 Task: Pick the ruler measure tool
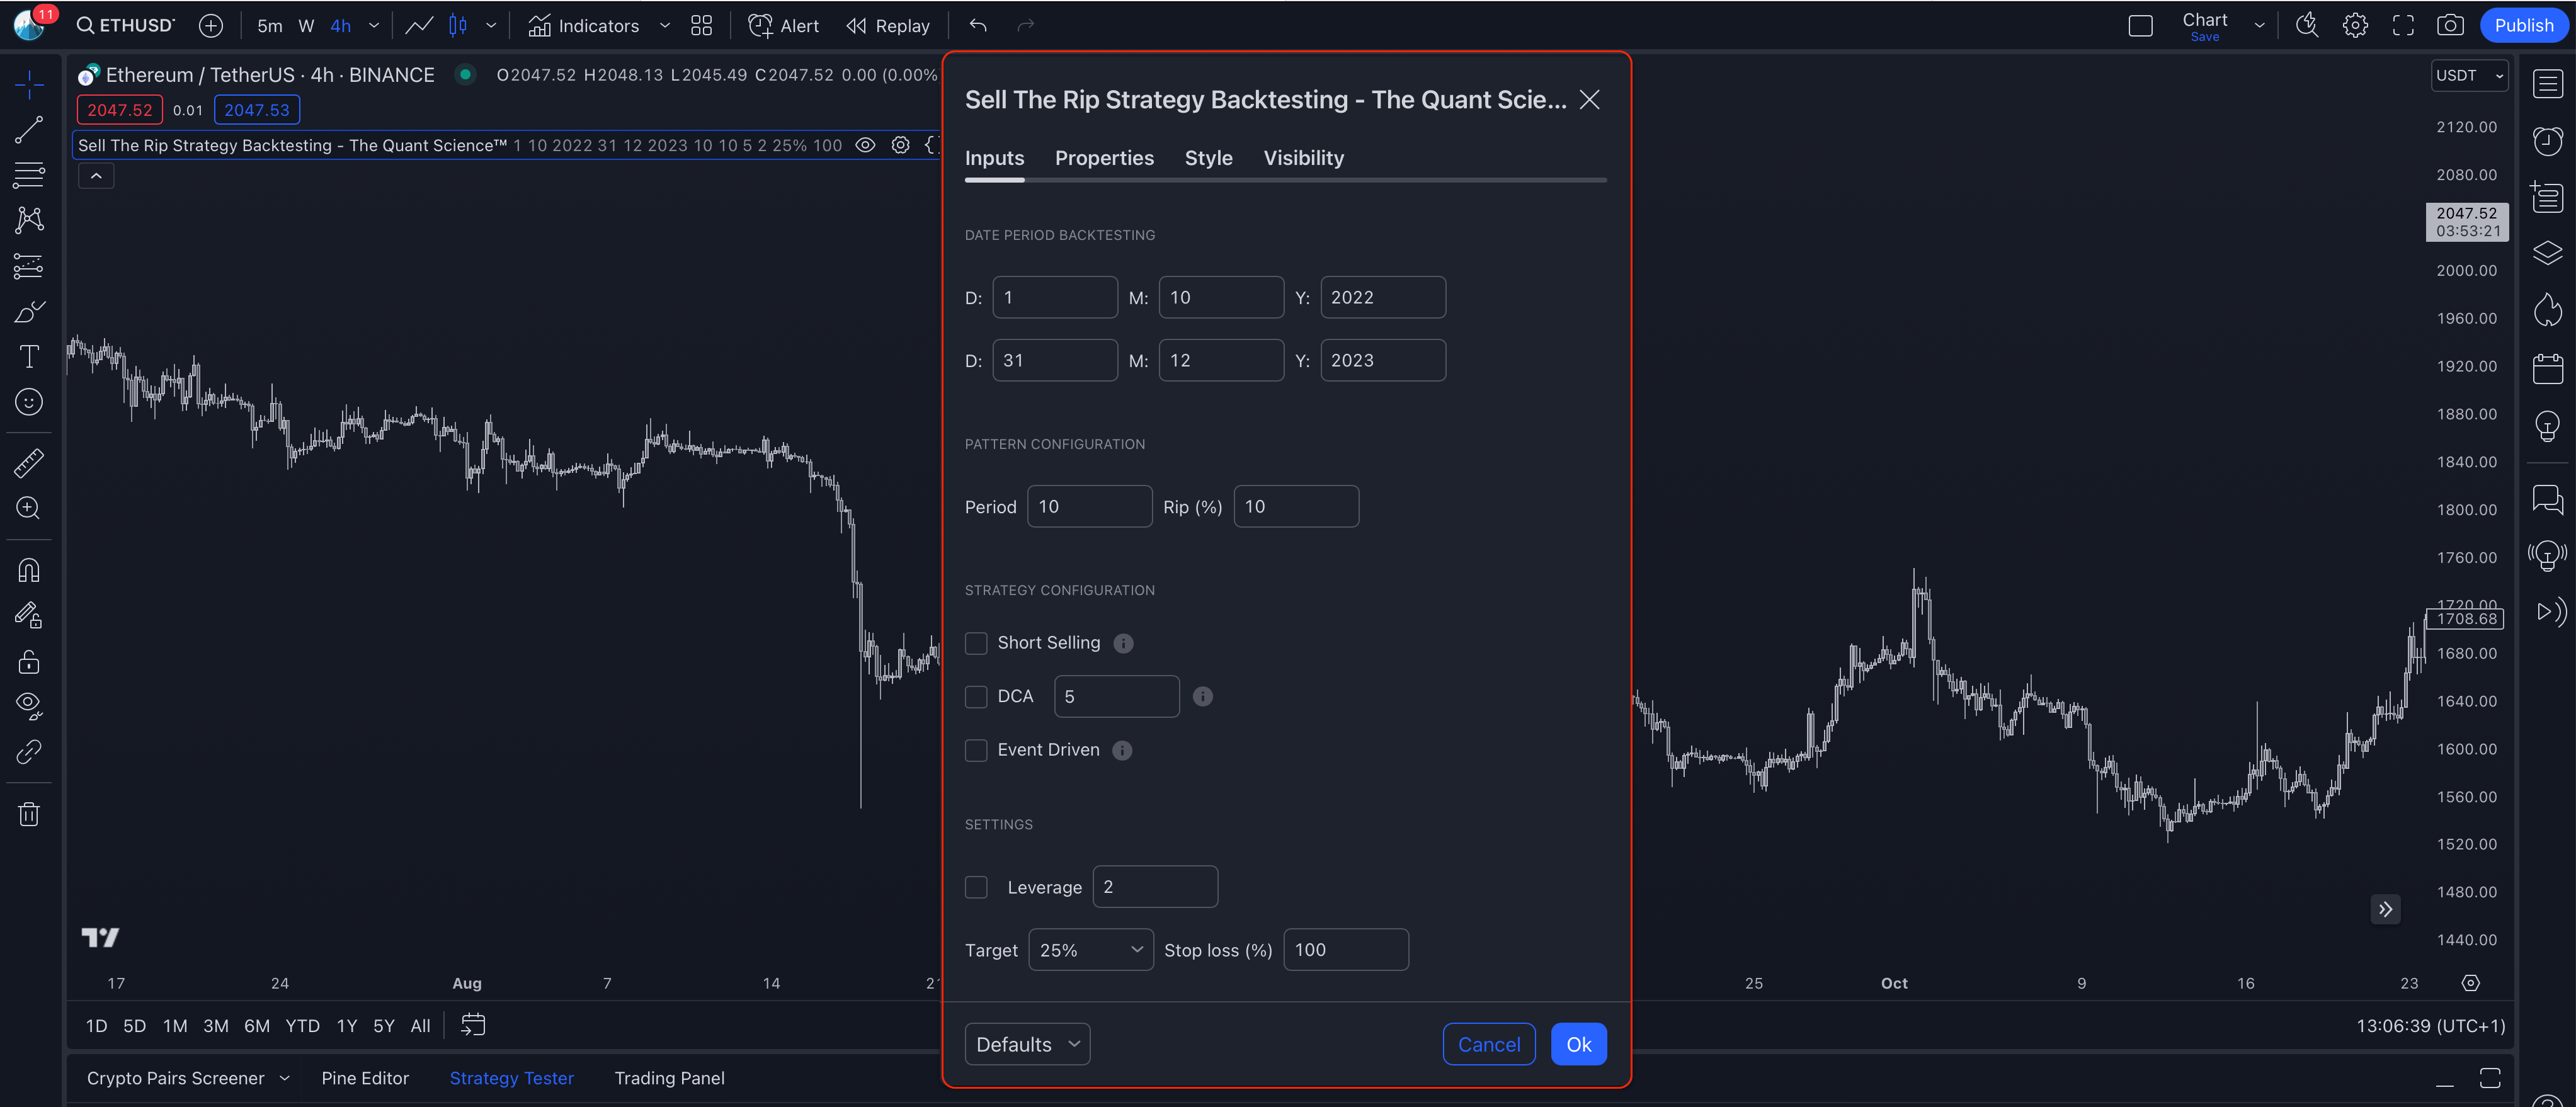coord(29,463)
